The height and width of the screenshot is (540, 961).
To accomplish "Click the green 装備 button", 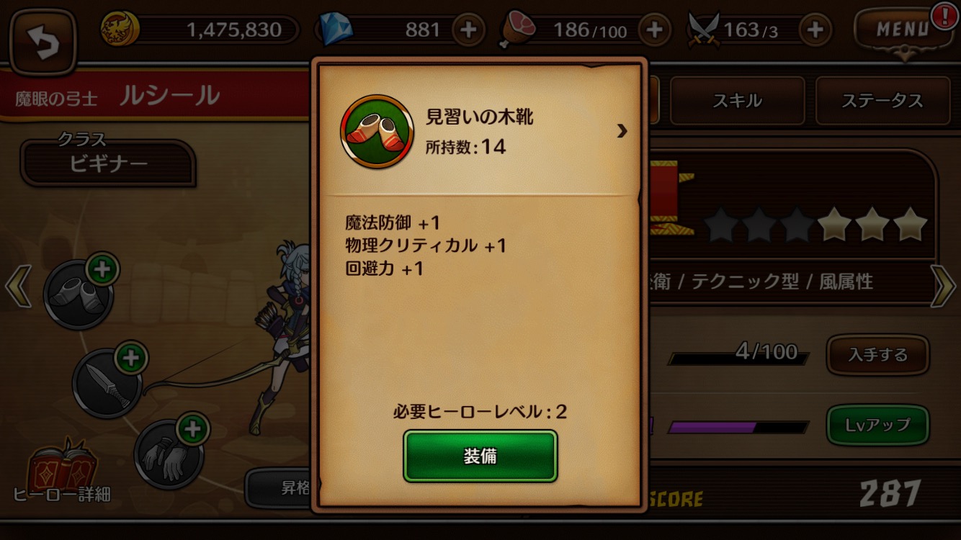I will (x=480, y=456).
